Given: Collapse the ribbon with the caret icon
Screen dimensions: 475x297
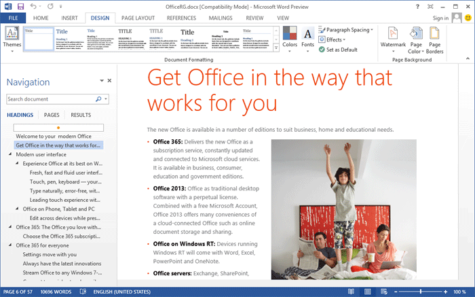Looking at the screenshot, I should point(468,58).
